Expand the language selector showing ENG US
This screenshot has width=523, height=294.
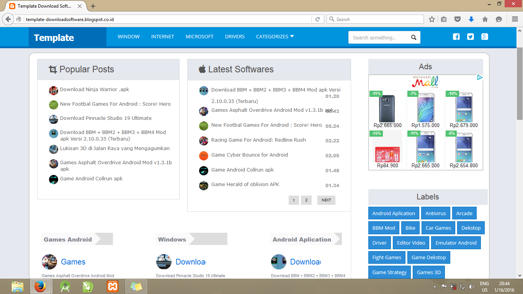(484, 286)
